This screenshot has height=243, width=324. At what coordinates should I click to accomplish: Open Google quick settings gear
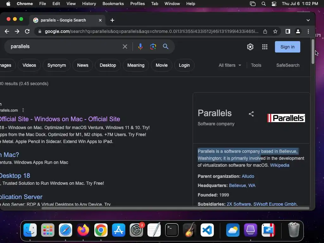point(250,47)
